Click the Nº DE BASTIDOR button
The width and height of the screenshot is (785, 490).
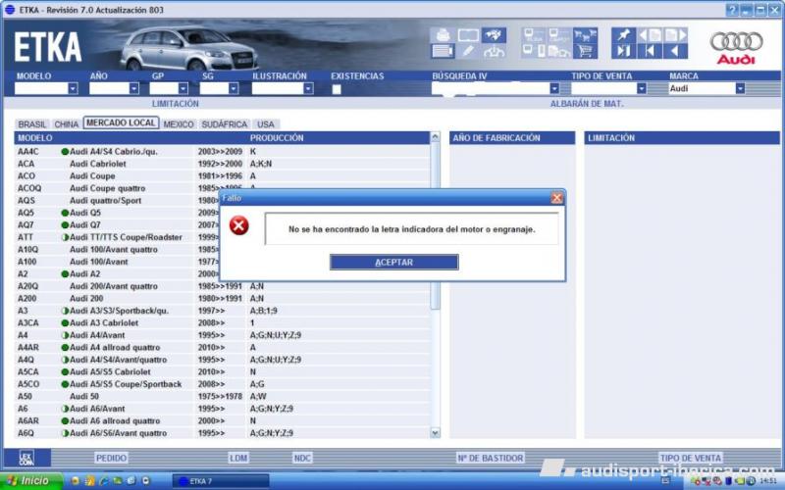490,458
